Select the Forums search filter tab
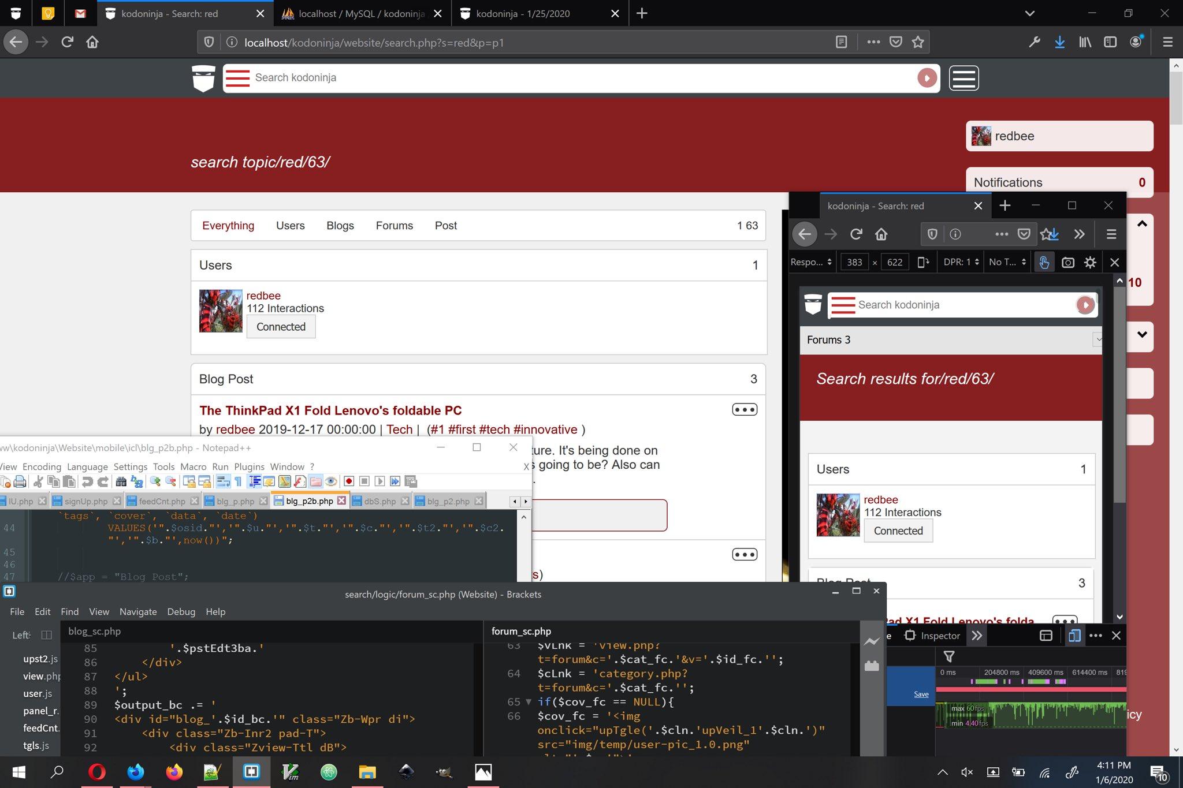 [394, 226]
